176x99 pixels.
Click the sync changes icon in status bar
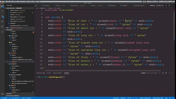click(x=10, y=98)
